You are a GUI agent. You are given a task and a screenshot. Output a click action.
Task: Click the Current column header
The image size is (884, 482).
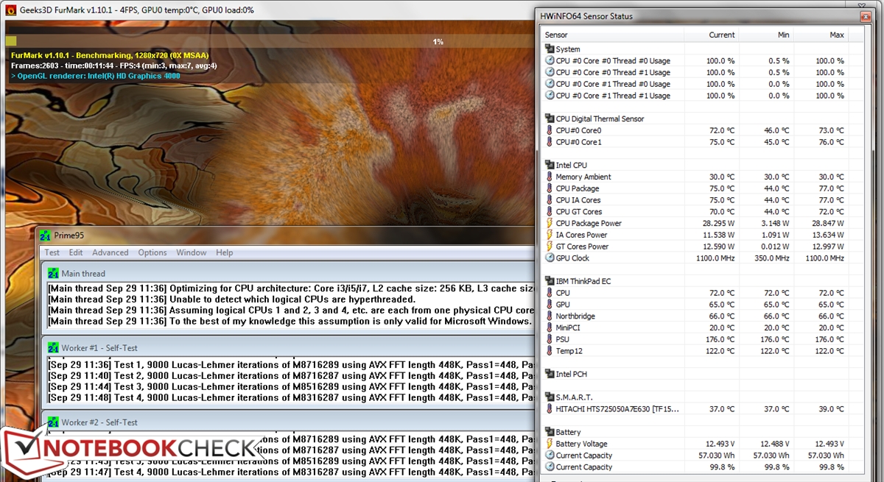pyautogui.click(x=712, y=35)
